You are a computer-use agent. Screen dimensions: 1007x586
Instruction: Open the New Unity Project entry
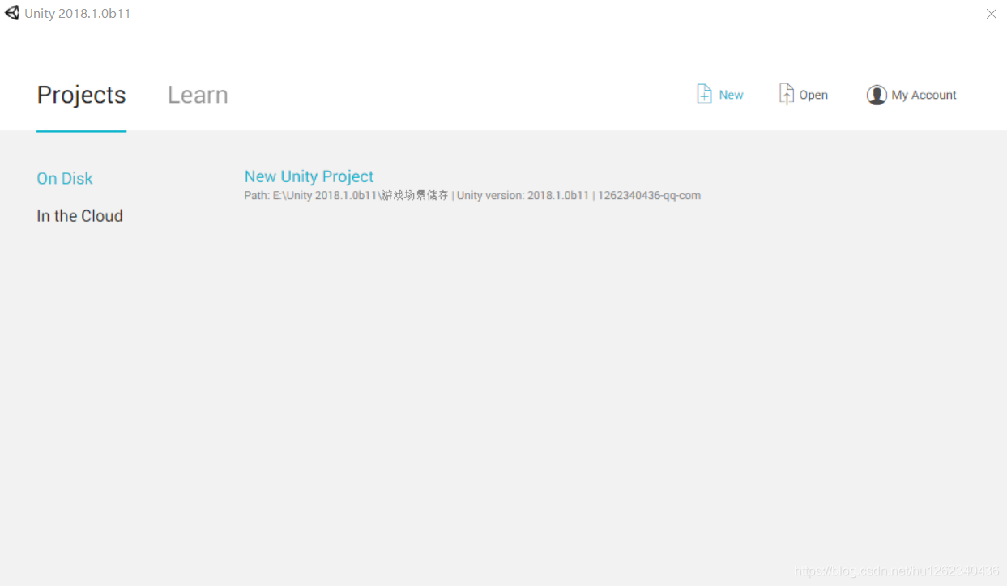pos(309,176)
